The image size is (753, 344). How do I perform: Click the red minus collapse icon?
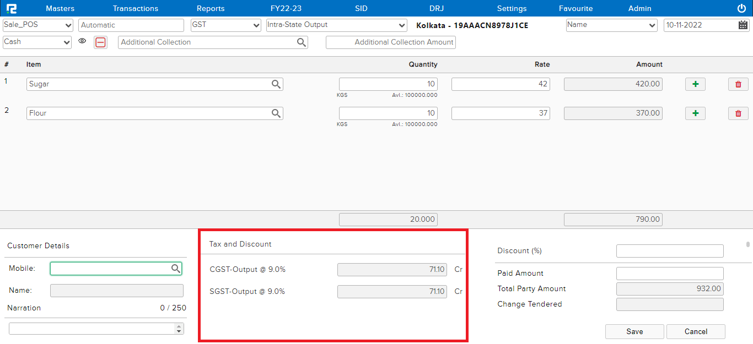(x=100, y=42)
